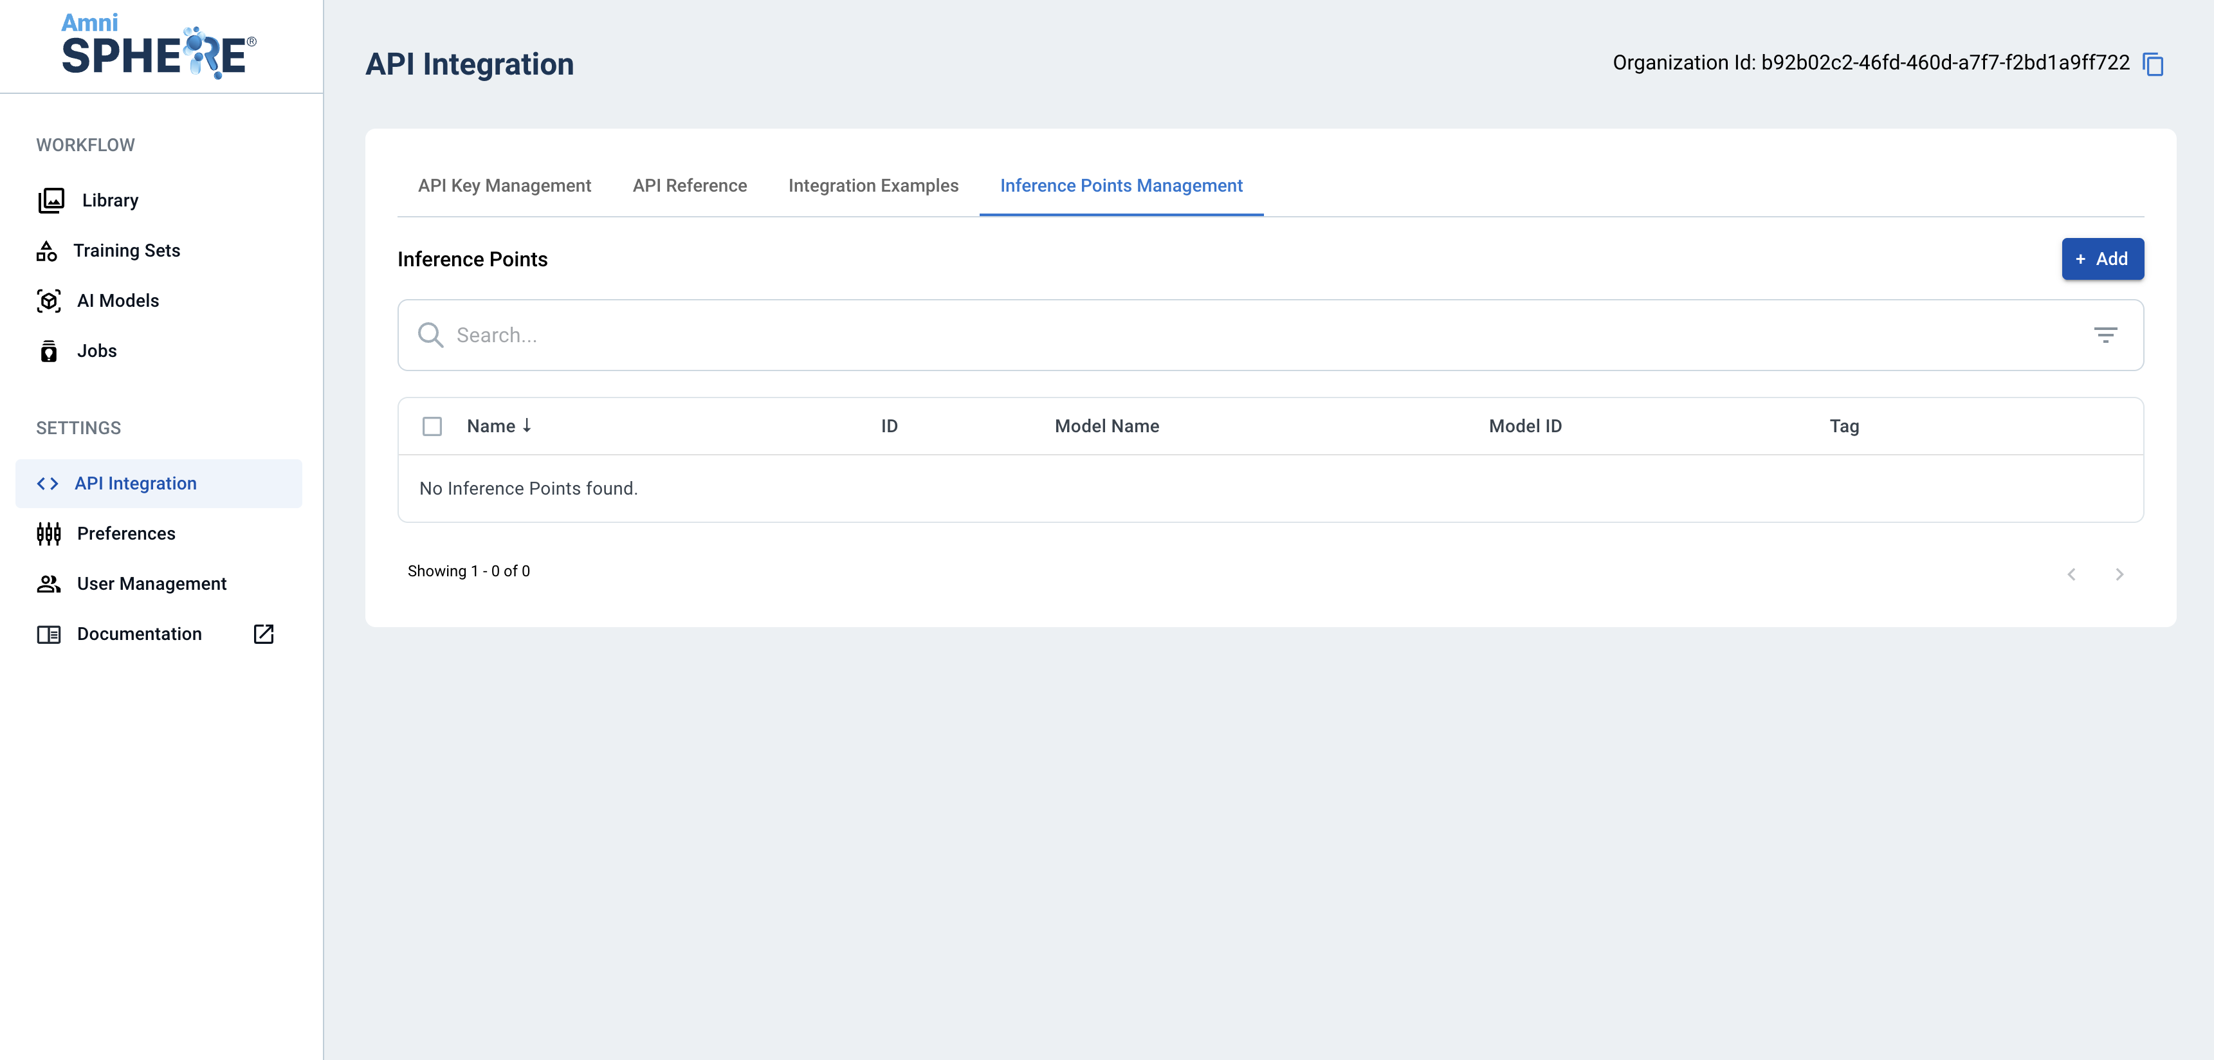
Task: Click the AI Models cube icon
Action: tap(49, 301)
